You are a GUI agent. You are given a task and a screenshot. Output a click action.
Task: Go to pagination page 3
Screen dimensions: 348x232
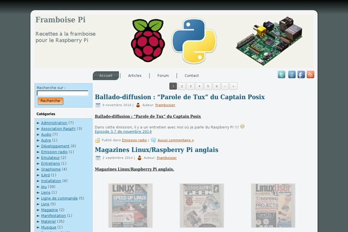(190, 86)
